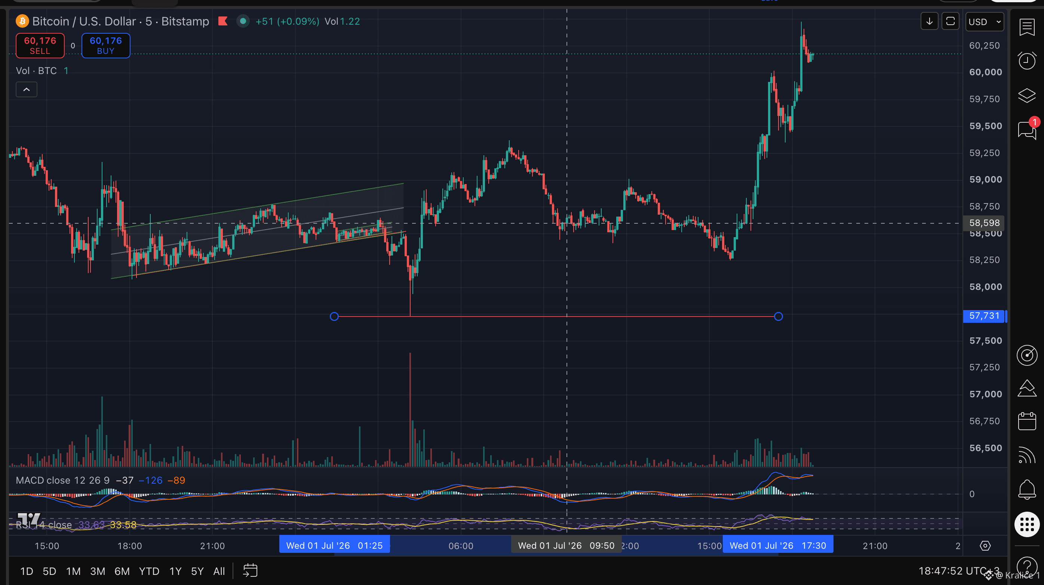
Task: Click the down arrow button near USD
Action: 929,21
